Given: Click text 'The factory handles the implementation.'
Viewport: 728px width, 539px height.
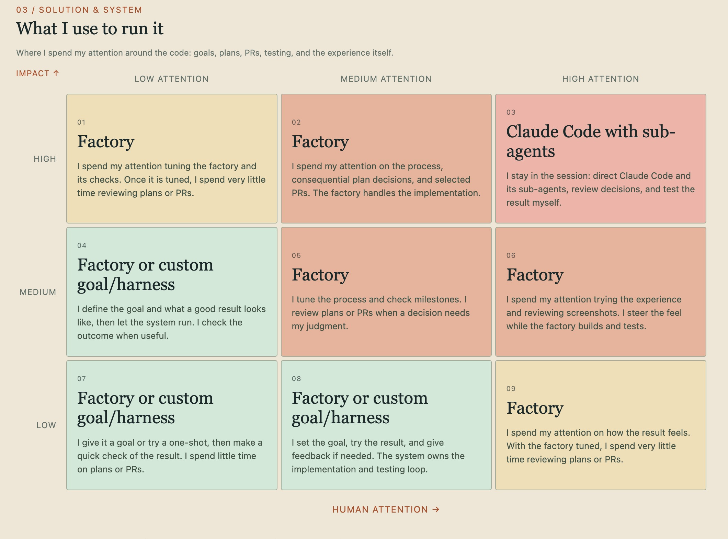Looking at the screenshot, I should point(397,193).
